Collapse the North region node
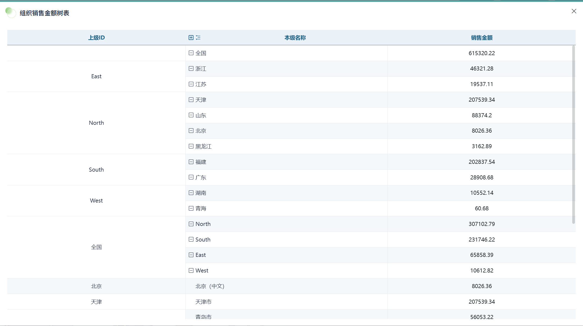 (x=191, y=224)
